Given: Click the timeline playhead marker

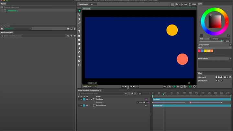Looking at the screenshot, I should coord(164,94).
